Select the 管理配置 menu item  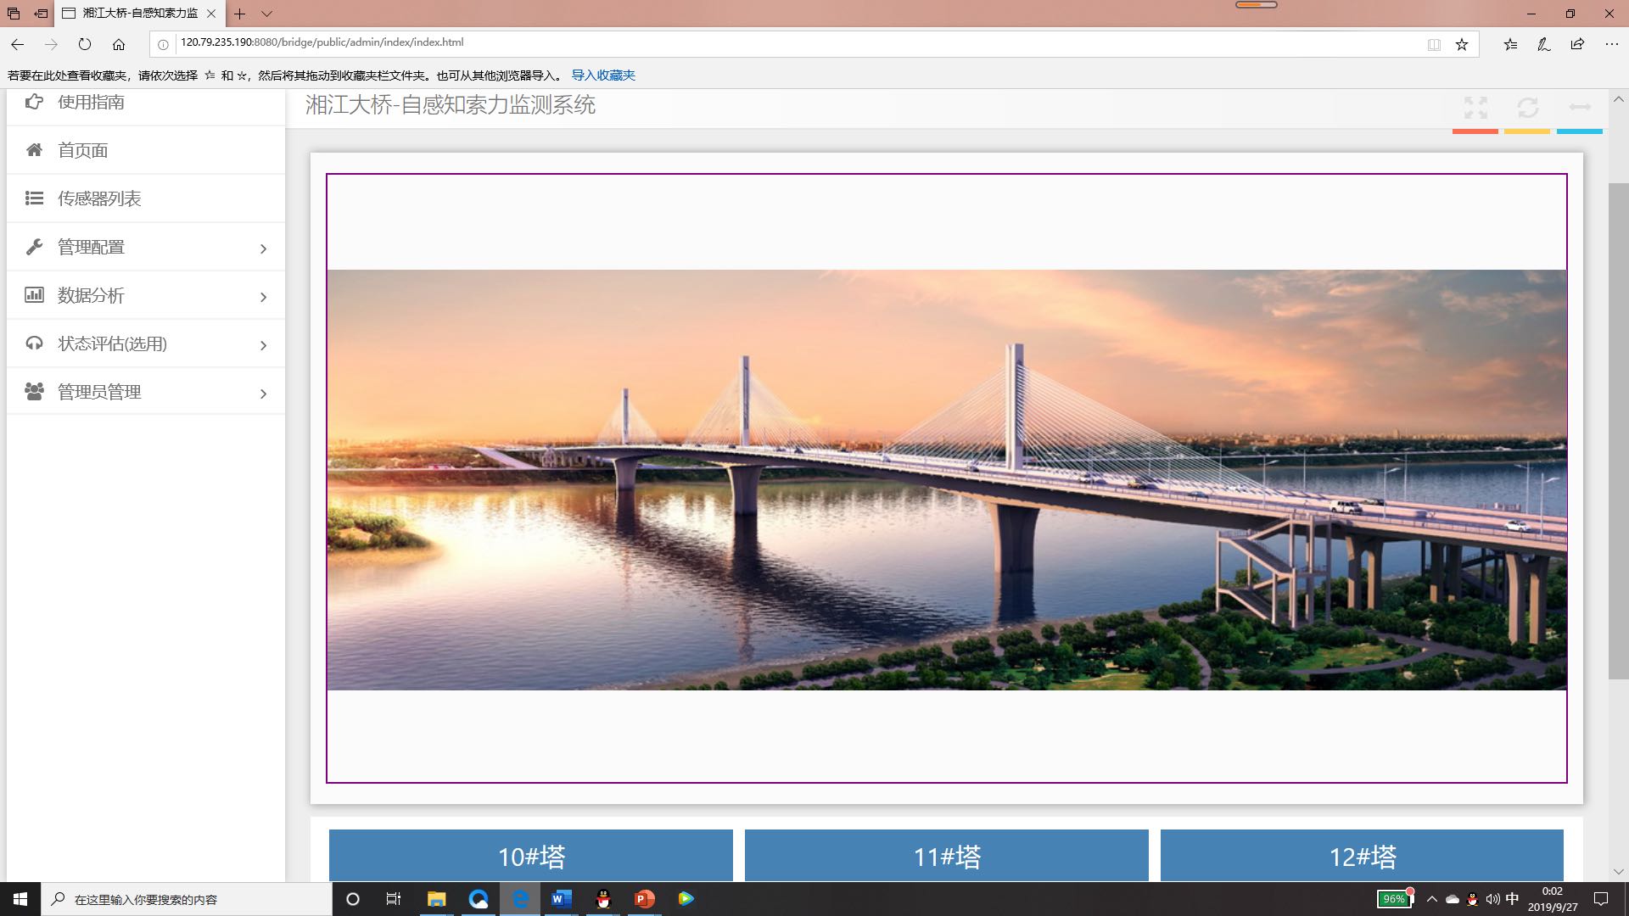coord(146,247)
